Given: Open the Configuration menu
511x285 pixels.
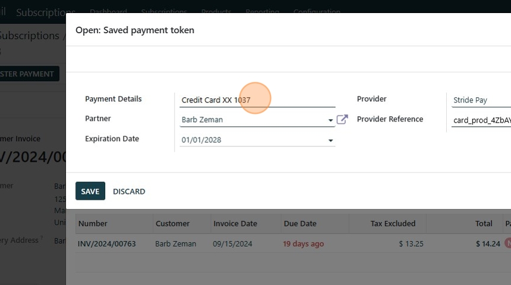Looking at the screenshot, I should [317, 12].
